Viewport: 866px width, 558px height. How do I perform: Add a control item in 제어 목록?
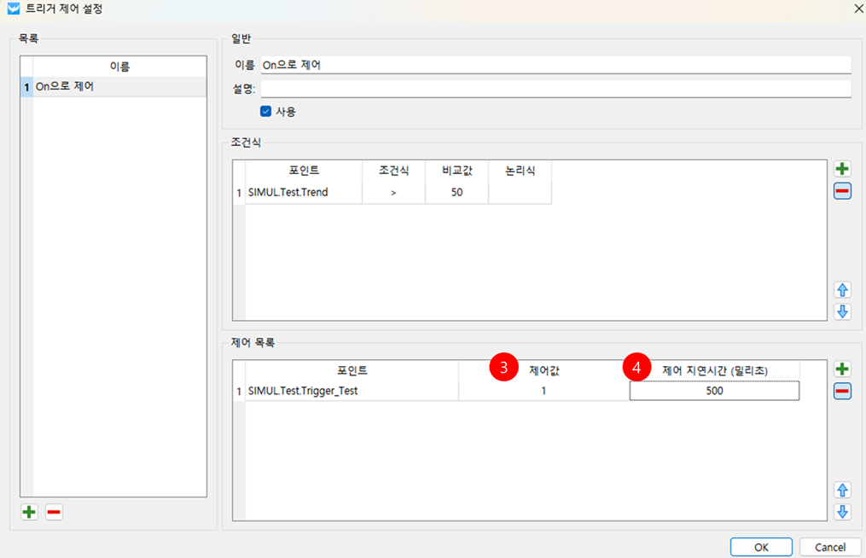coord(842,369)
